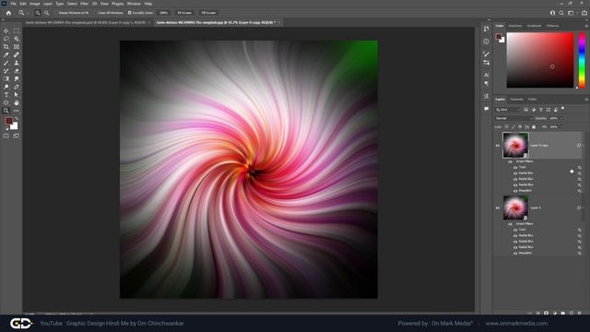Select the Eyedropper tool
Screen dimensions: 590x332
(6, 55)
